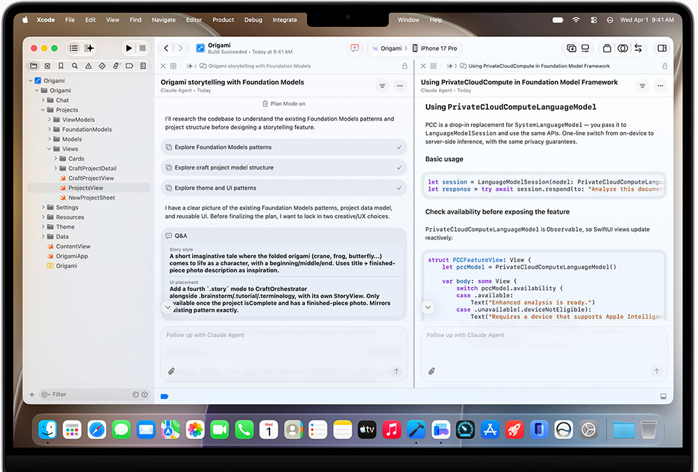The image size is (698, 472).
Task: Select the Origami scheme in the toolbar
Action: click(x=387, y=48)
